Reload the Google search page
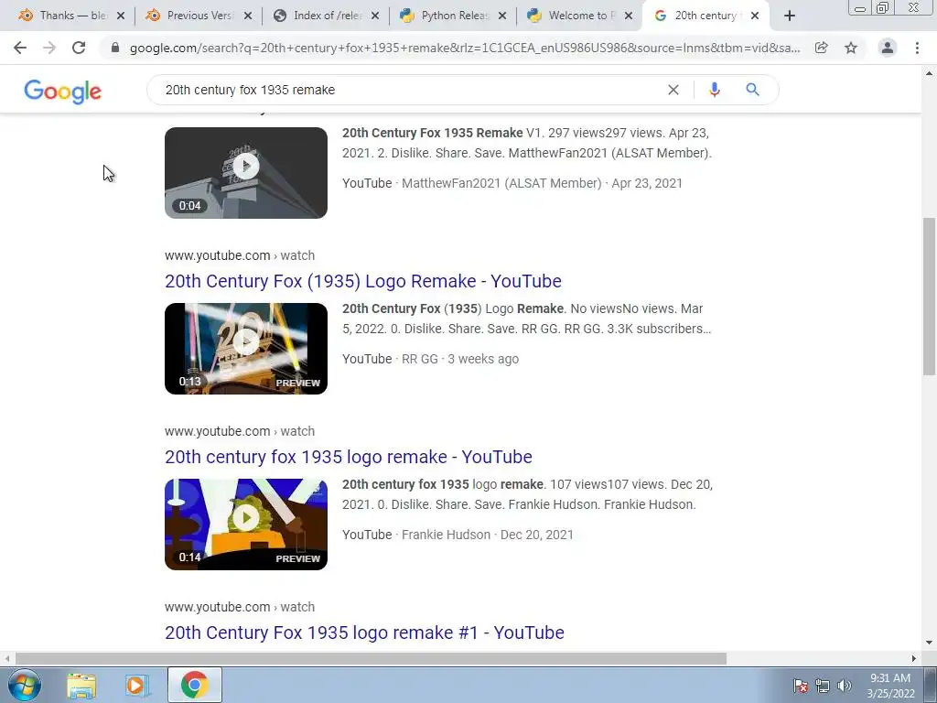Screen dimensions: 937x703 tap(79, 48)
